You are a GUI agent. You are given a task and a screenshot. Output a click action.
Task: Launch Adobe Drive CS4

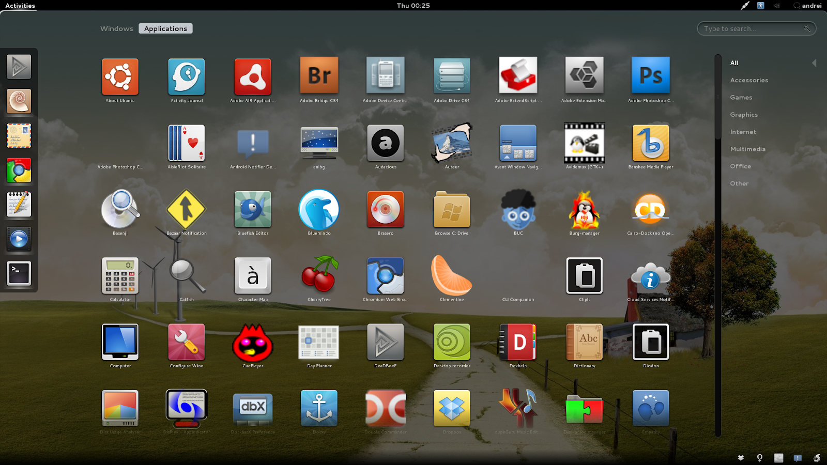pos(452,75)
